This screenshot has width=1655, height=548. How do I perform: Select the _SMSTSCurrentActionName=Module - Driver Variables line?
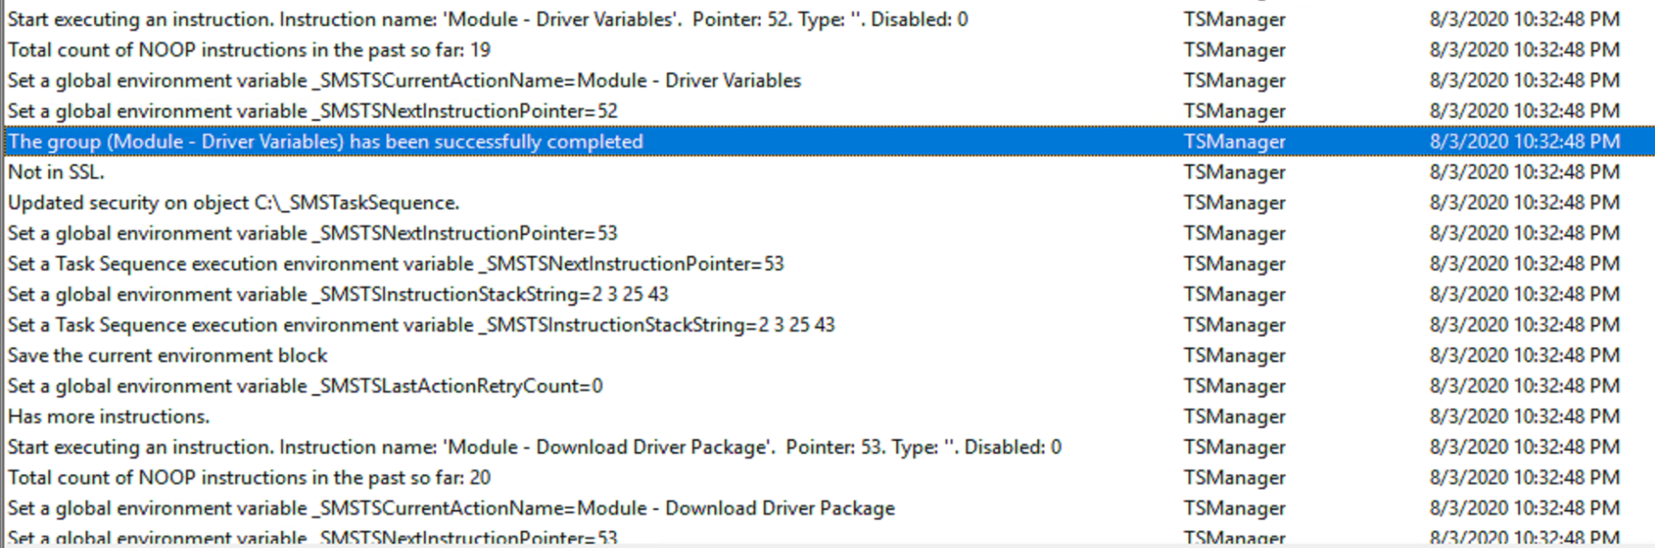404,80
